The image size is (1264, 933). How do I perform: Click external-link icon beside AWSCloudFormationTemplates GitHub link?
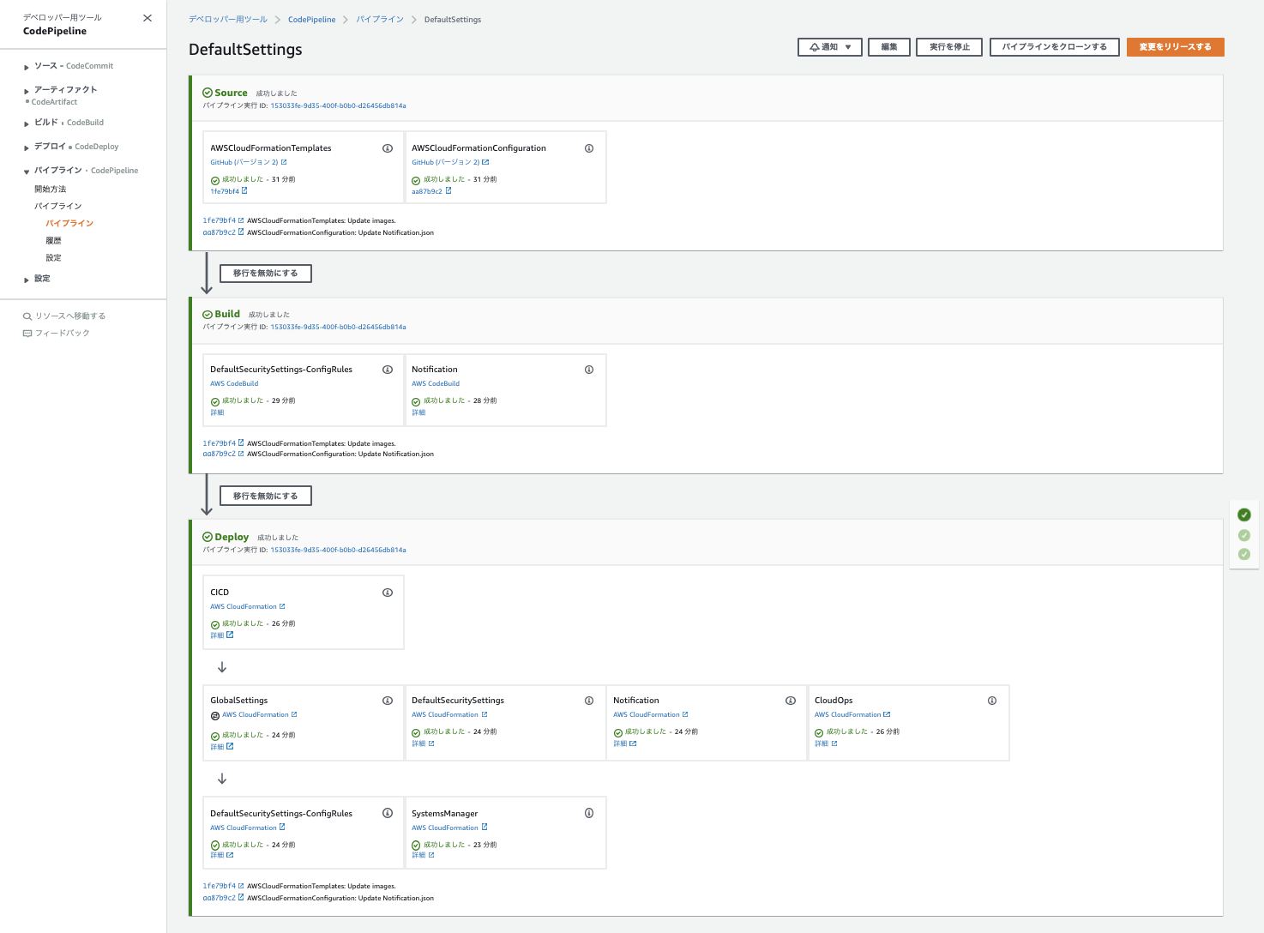click(x=284, y=162)
